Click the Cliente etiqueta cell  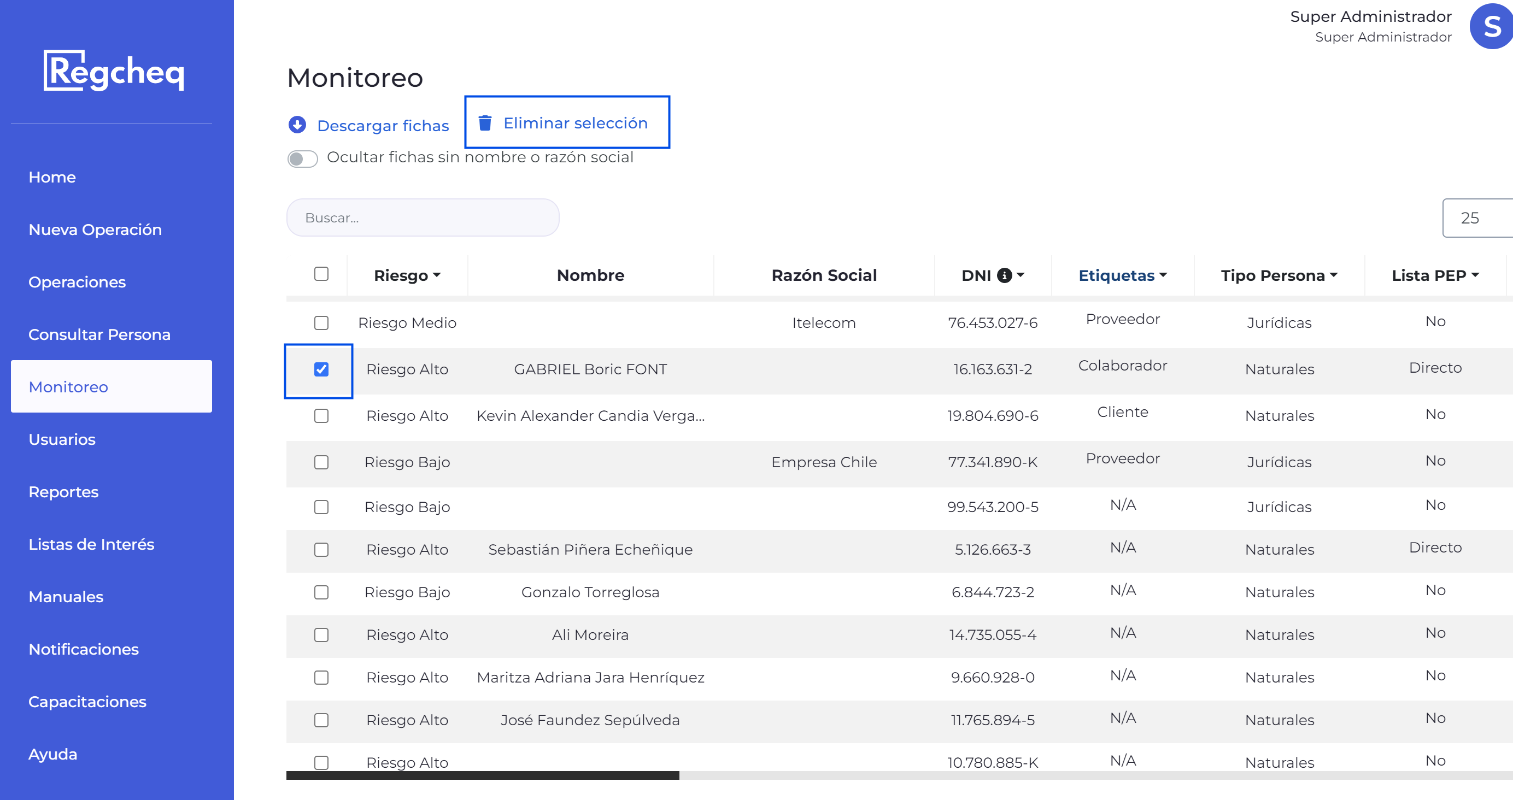point(1122,411)
